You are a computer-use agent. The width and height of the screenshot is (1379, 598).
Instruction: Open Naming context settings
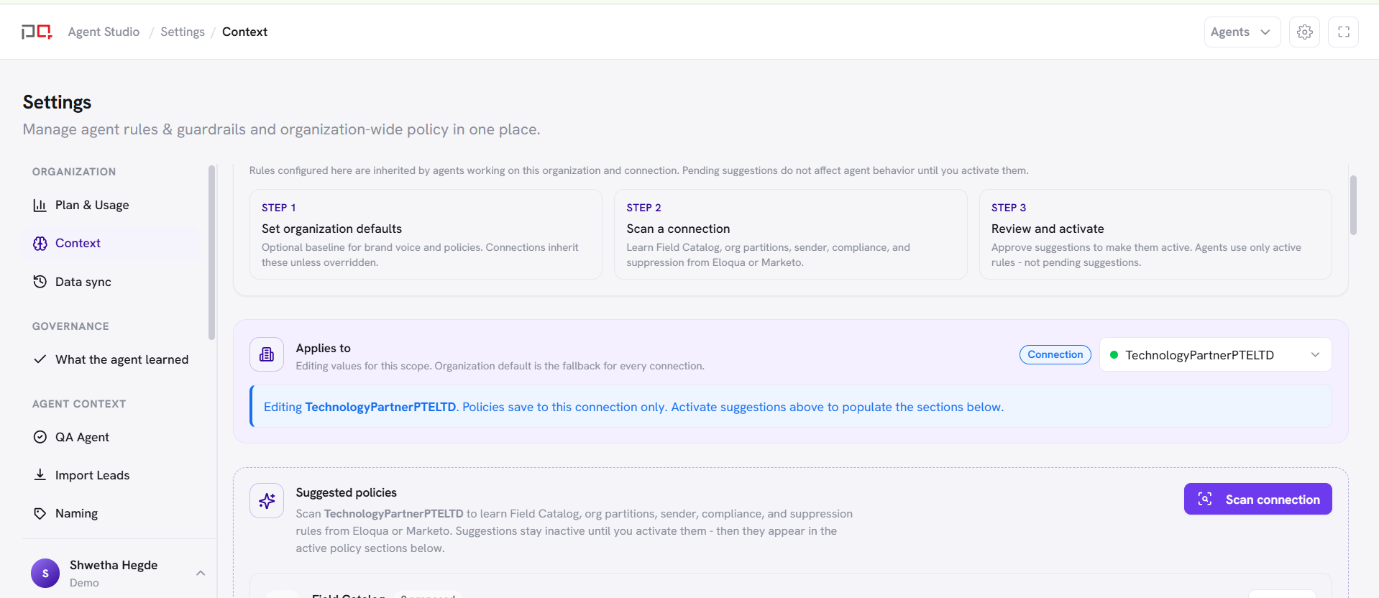point(111,513)
